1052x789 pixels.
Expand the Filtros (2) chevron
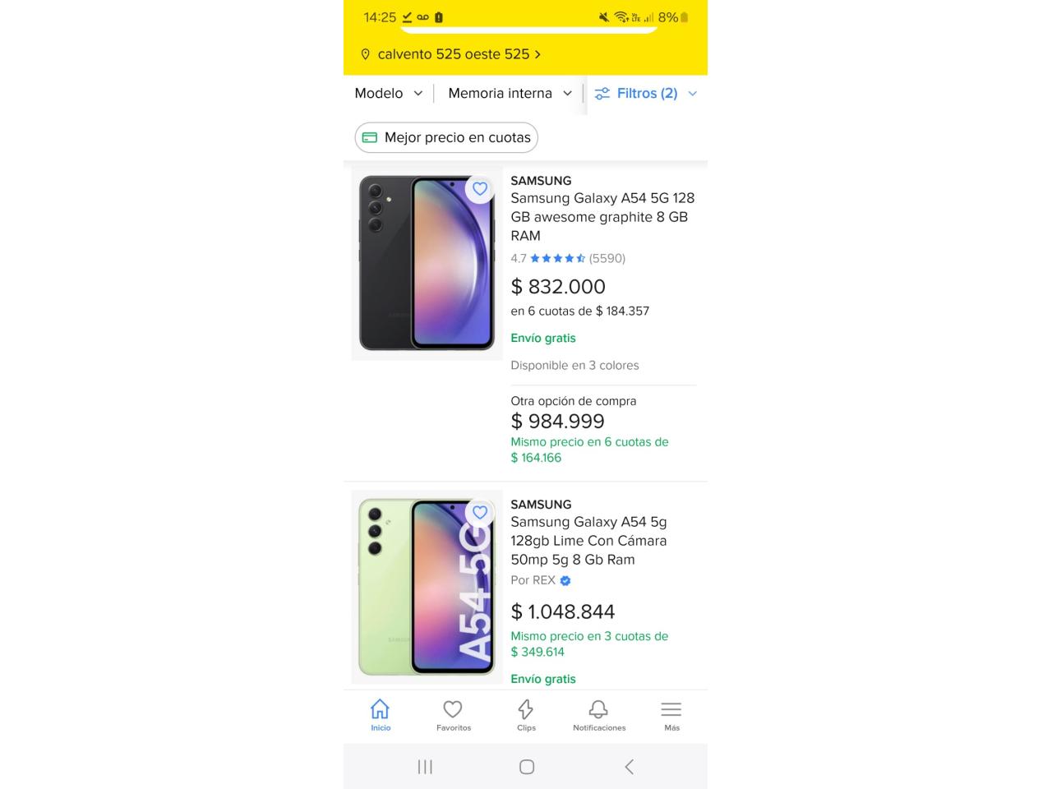(692, 94)
